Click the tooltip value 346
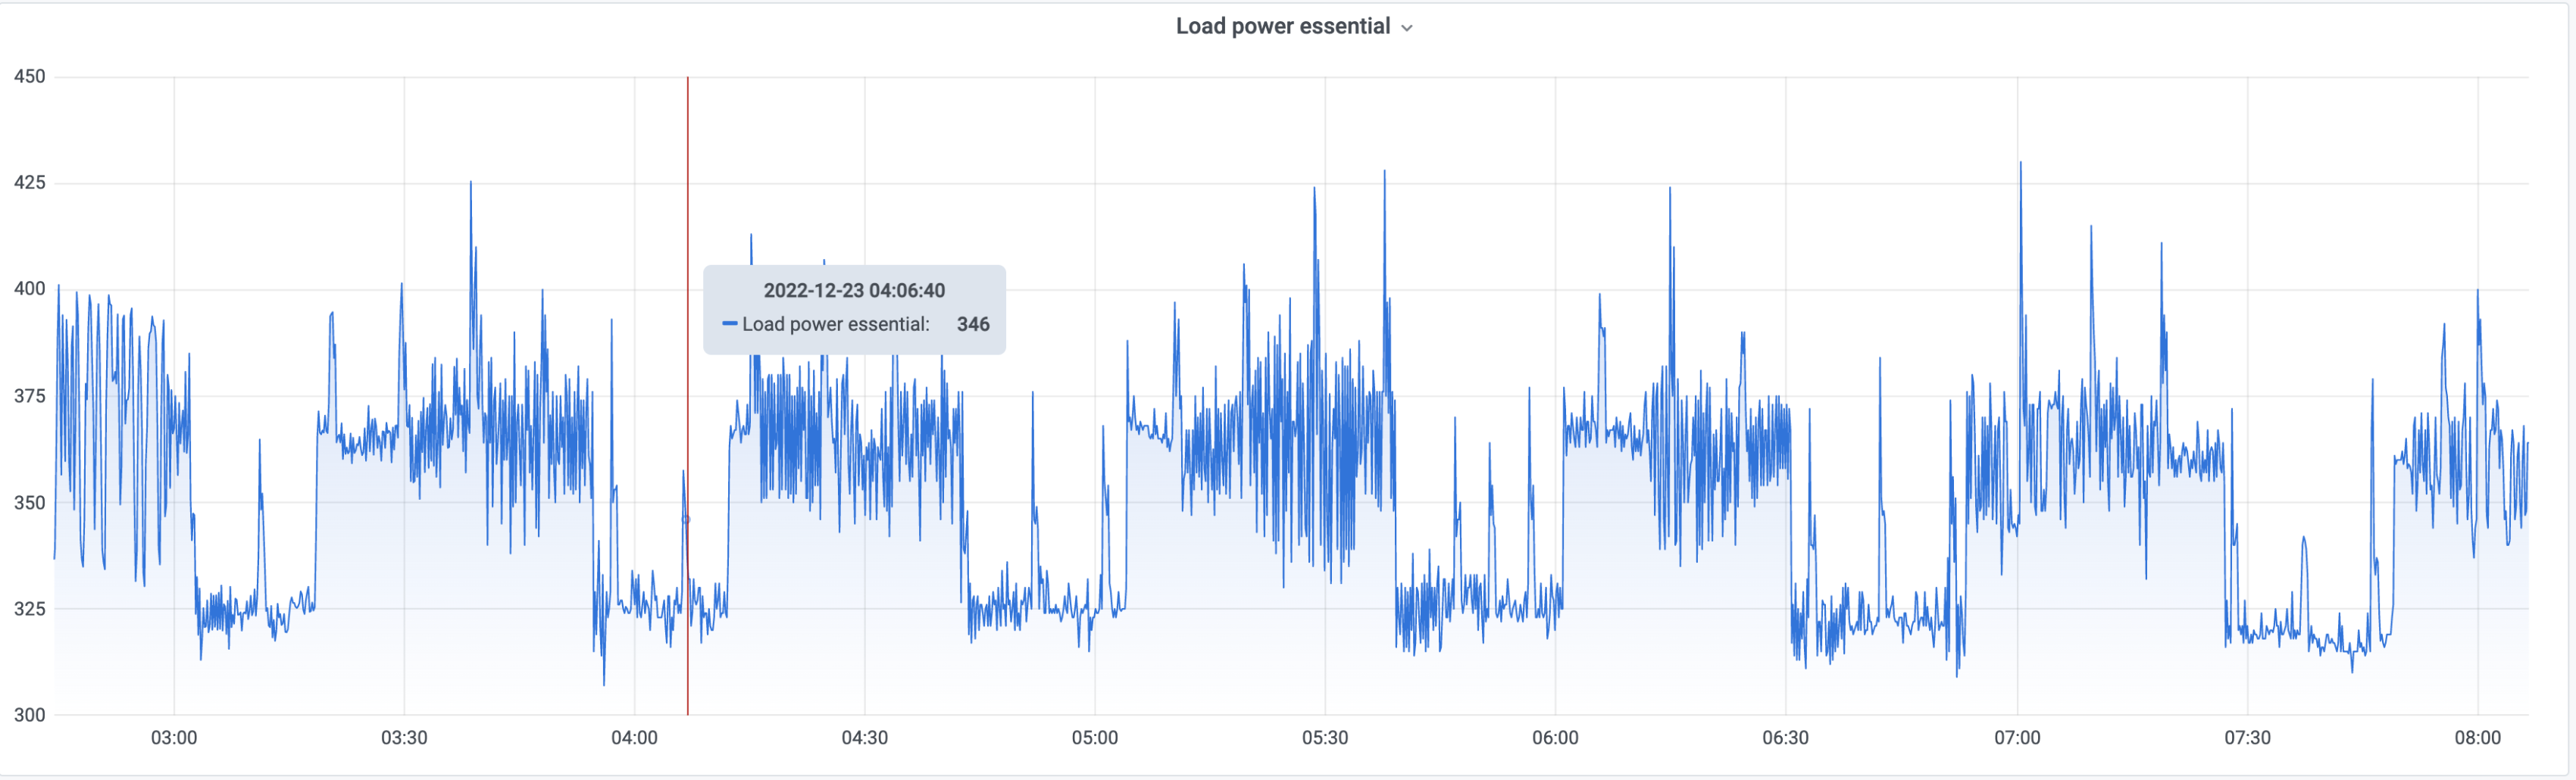This screenshot has height=780, width=2576. click(973, 324)
